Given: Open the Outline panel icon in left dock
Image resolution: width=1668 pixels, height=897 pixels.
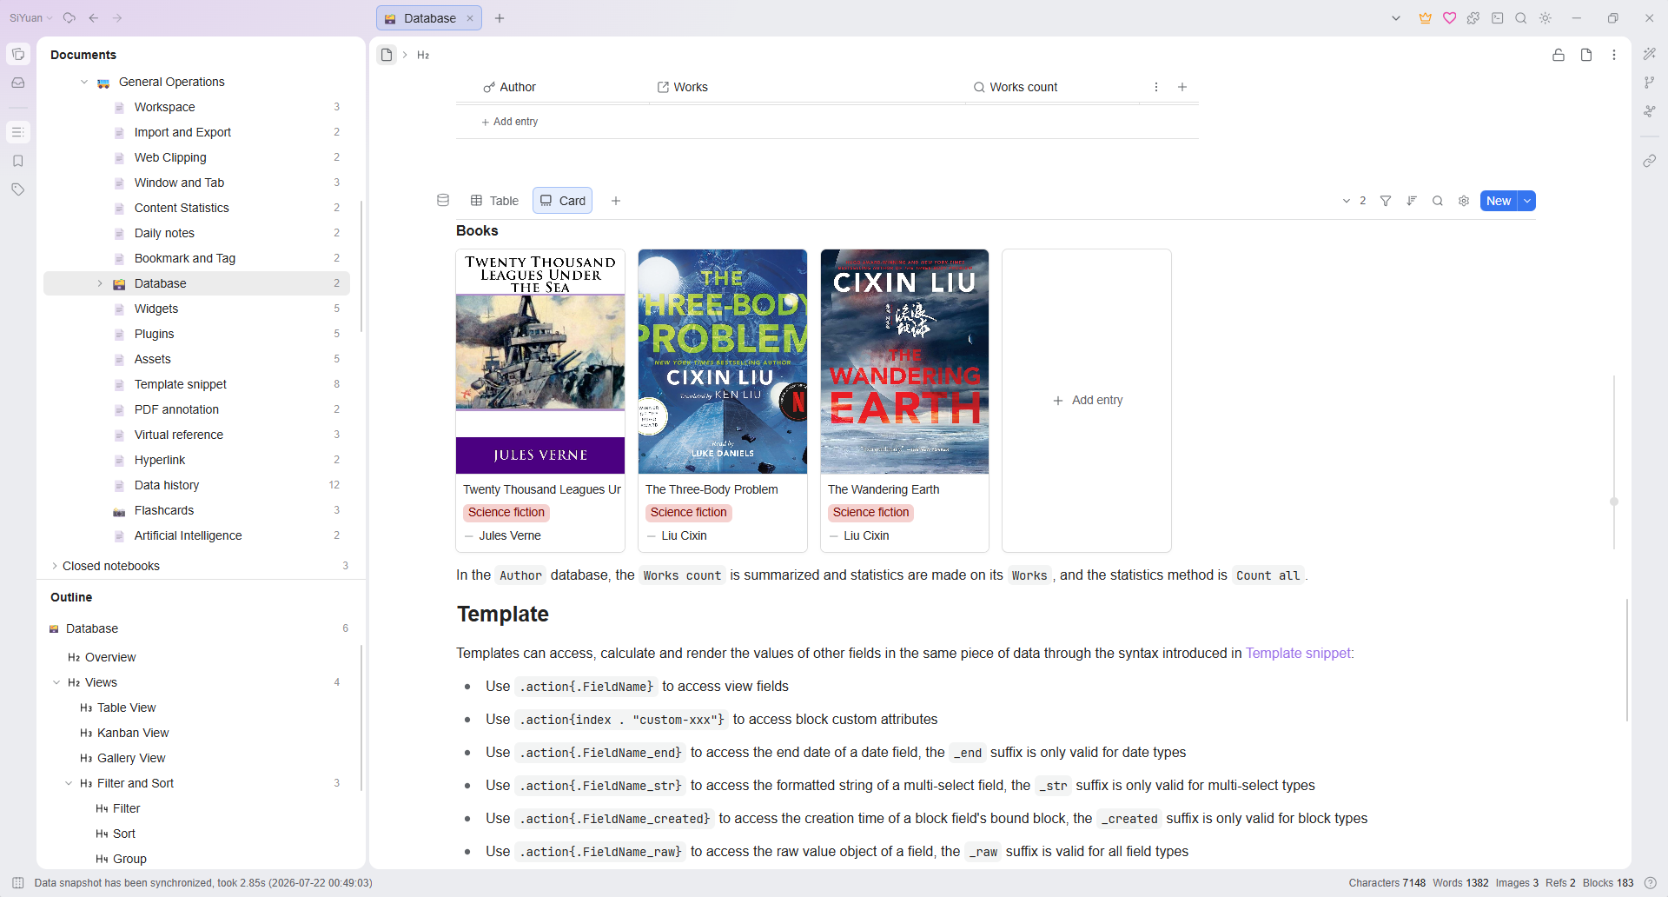Looking at the screenshot, I should coord(17,132).
